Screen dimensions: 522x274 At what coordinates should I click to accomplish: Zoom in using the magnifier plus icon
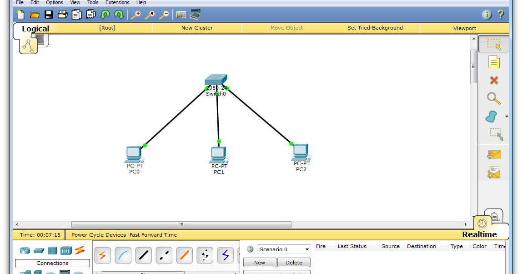[x=136, y=15]
